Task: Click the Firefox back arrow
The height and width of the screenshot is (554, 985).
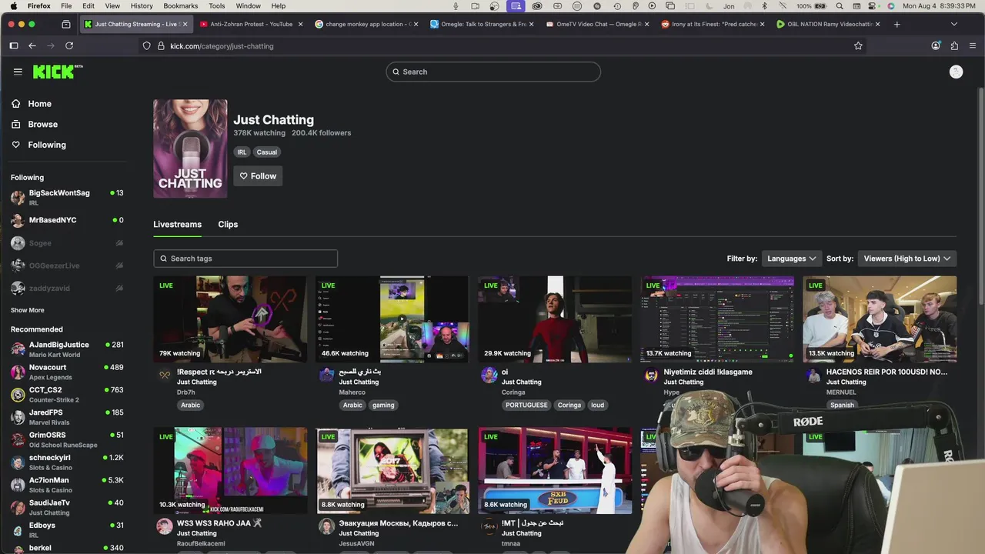Action: (32, 46)
